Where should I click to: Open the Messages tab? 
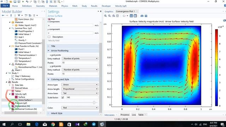coord(109,115)
